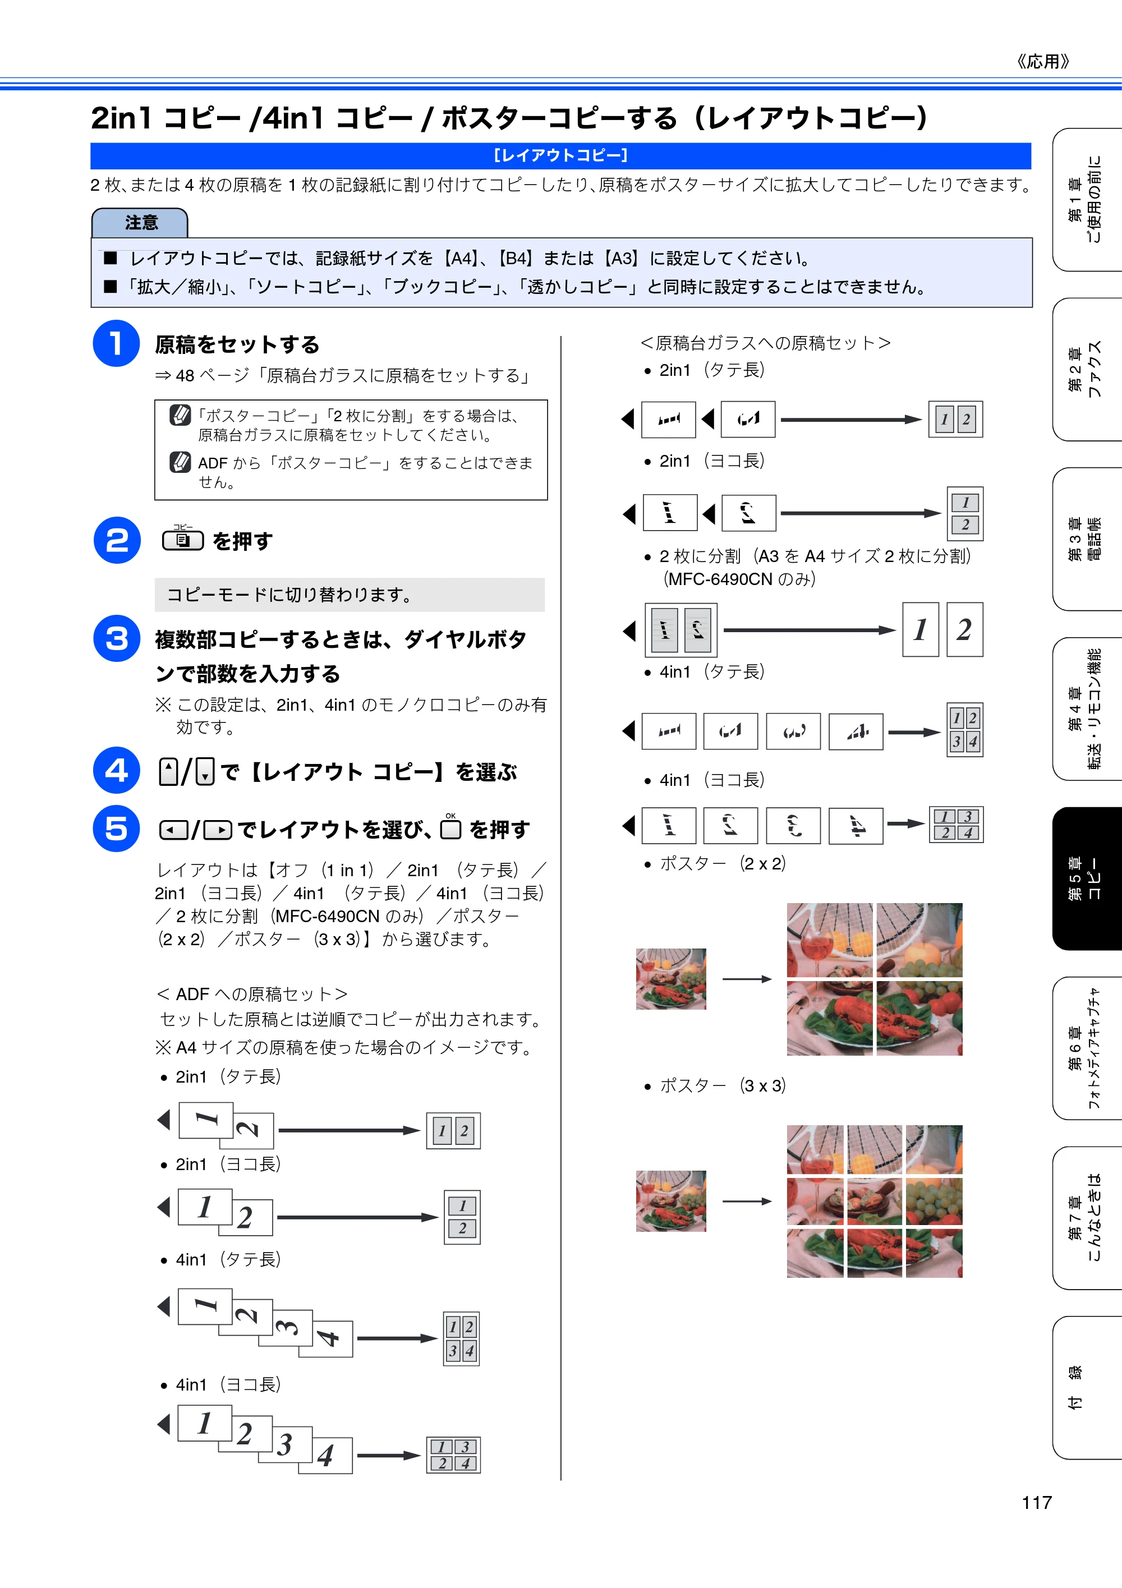The height and width of the screenshot is (1588, 1122).
Task: Click the glass 4in1 (タテ長) result page diagram
Action: pos(964,730)
